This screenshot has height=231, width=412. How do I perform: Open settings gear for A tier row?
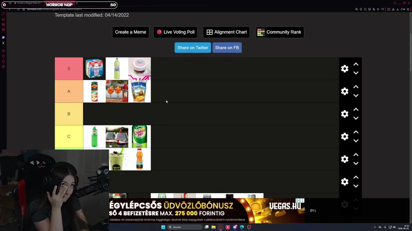tap(345, 91)
